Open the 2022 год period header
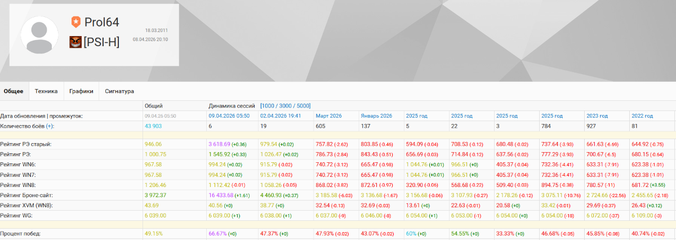This screenshot has width=676, height=240. (x=642, y=116)
